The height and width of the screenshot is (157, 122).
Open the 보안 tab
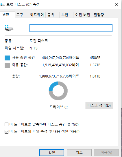66,15
